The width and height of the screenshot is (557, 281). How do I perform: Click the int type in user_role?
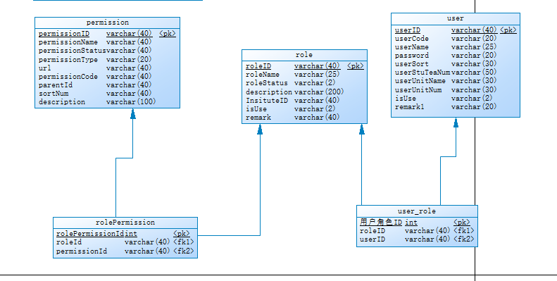[411, 223]
